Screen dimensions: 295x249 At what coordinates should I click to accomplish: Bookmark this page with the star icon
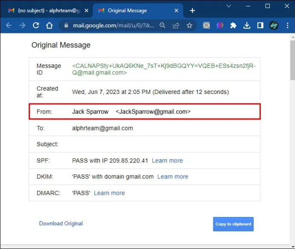[x=189, y=25]
